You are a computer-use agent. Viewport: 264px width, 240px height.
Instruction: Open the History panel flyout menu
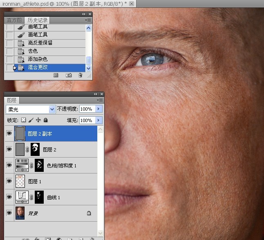coord(88,20)
